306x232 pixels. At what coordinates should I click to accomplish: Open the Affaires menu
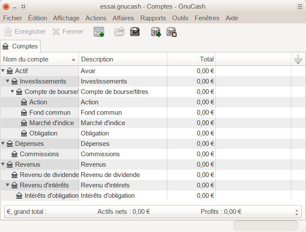coord(123,18)
